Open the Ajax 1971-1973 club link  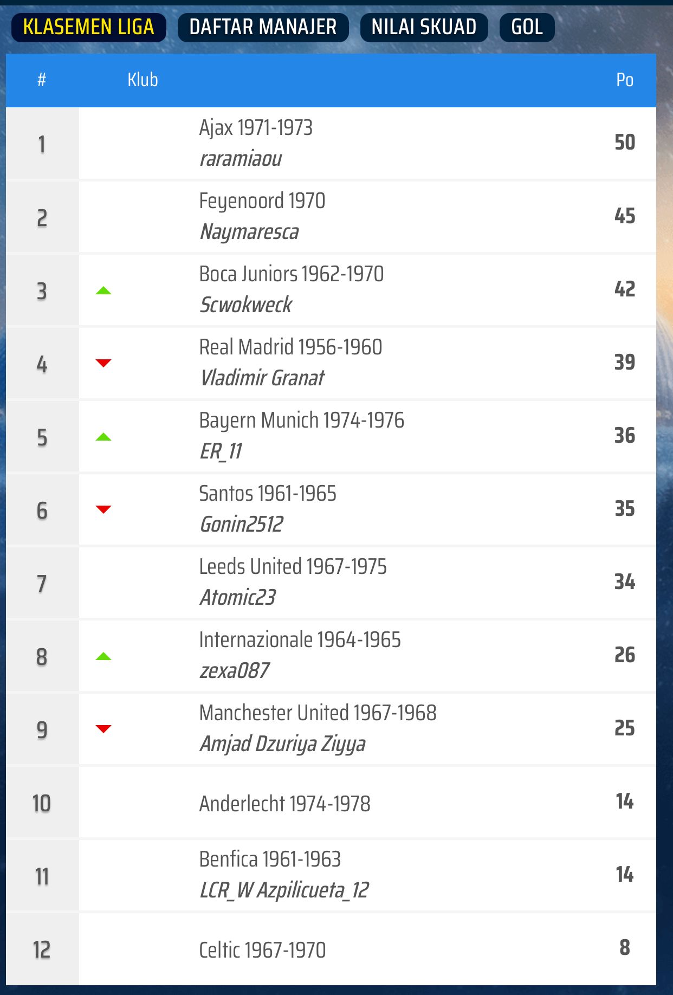(256, 128)
